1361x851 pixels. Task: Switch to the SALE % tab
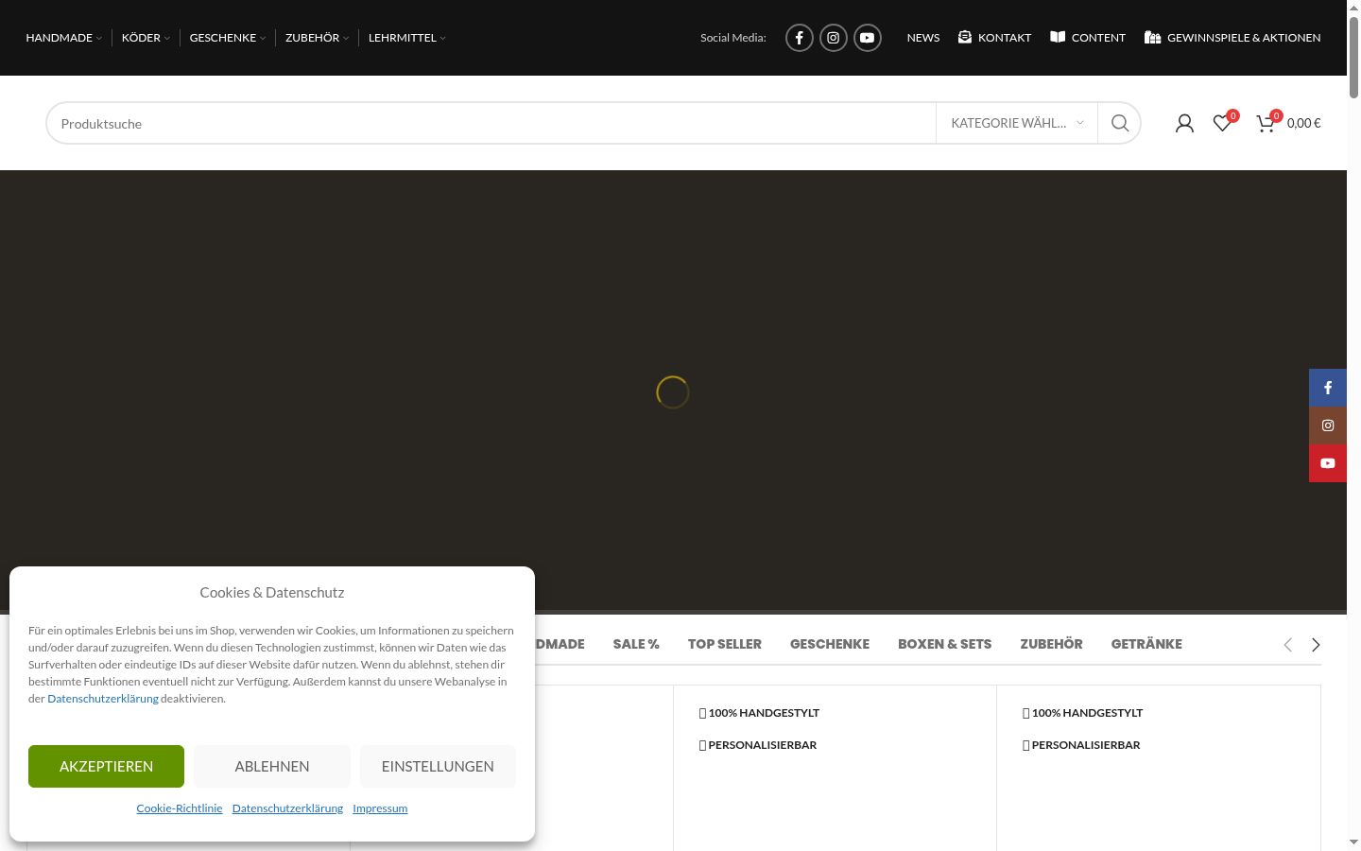pos(636,644)
